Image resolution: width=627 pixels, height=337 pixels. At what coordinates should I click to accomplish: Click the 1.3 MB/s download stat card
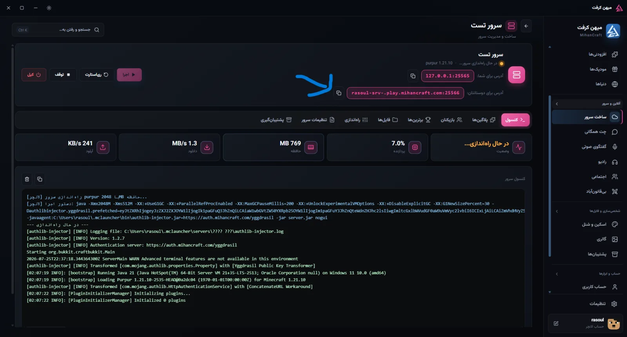coord(169,147)
